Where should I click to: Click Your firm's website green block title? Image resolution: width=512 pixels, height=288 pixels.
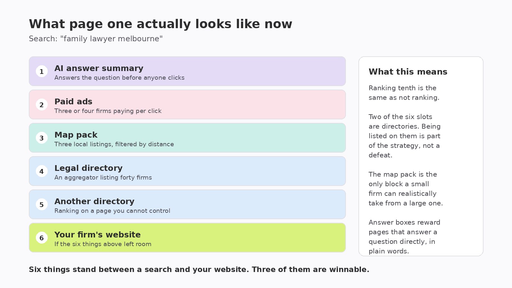(98, 235)
